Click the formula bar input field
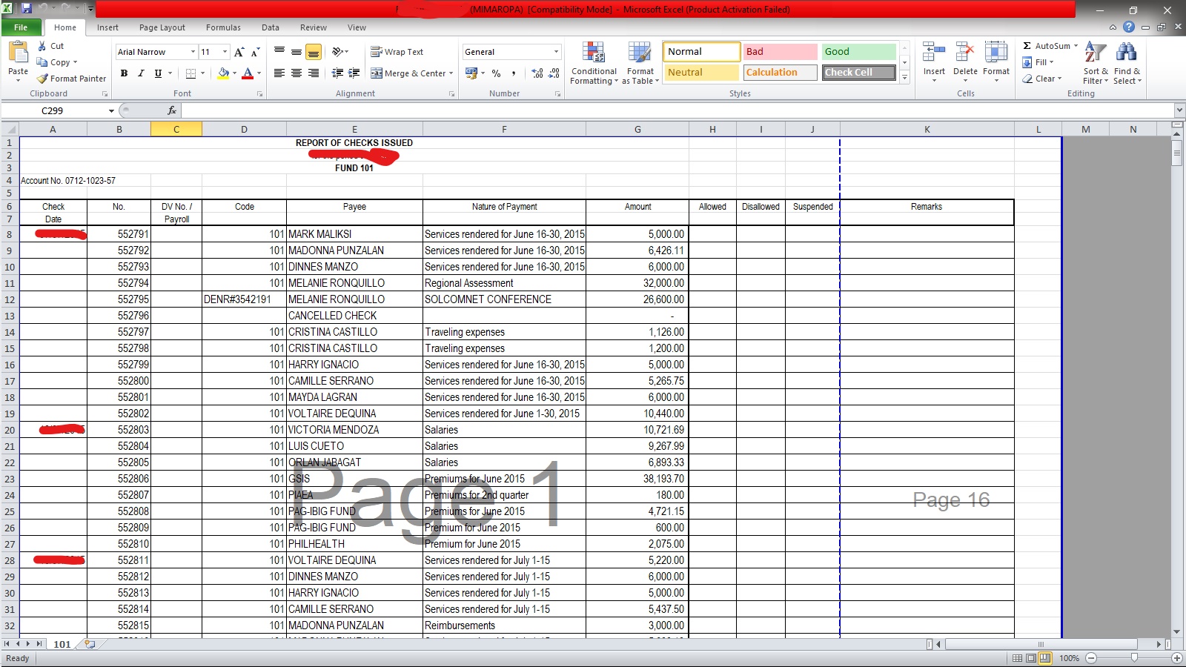 [x=676, y=110]
